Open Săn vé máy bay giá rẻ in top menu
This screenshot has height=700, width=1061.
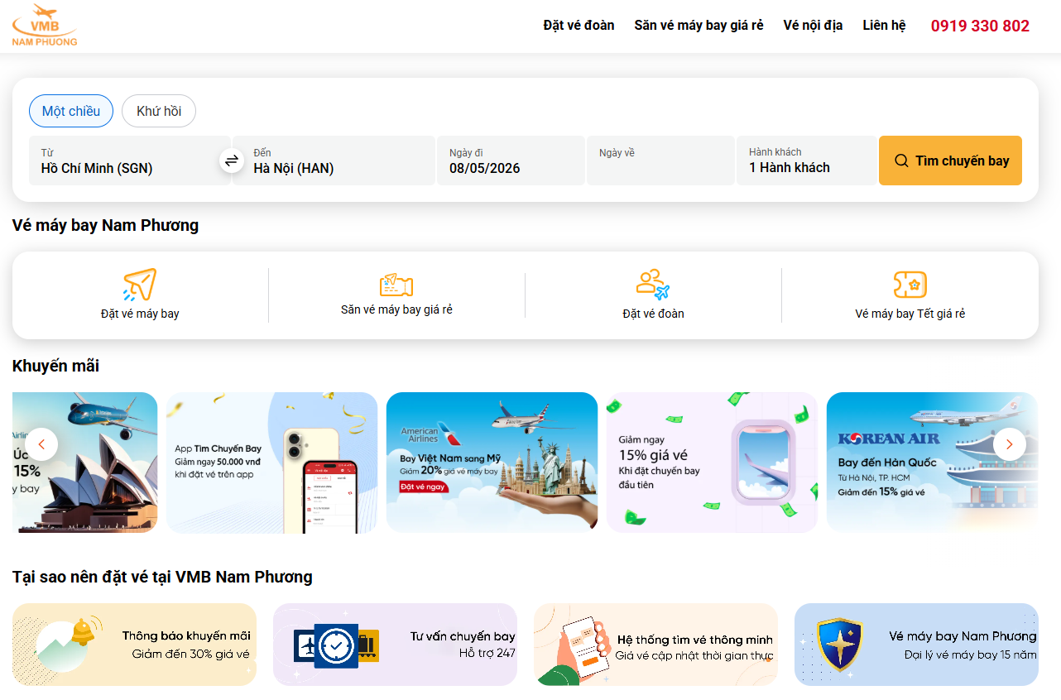click(x=699, y=26)
